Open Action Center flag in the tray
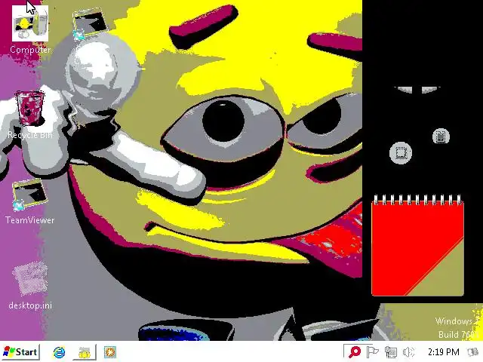 coord(372,352)
